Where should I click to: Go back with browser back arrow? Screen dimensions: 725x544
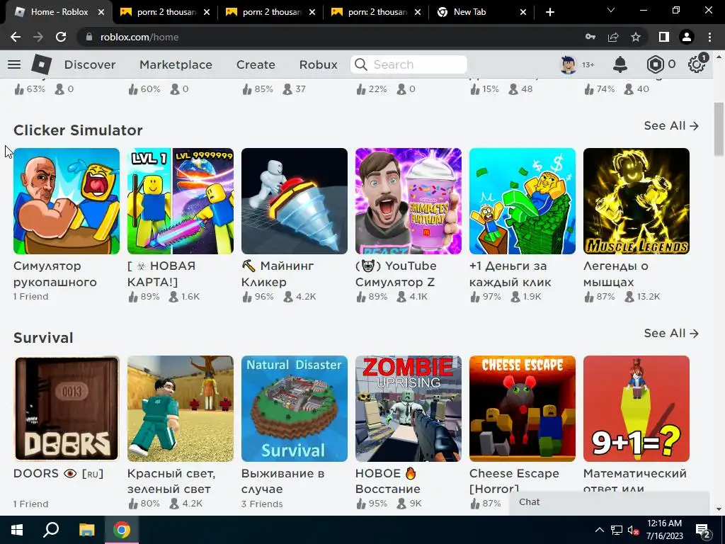pos(16,37)
